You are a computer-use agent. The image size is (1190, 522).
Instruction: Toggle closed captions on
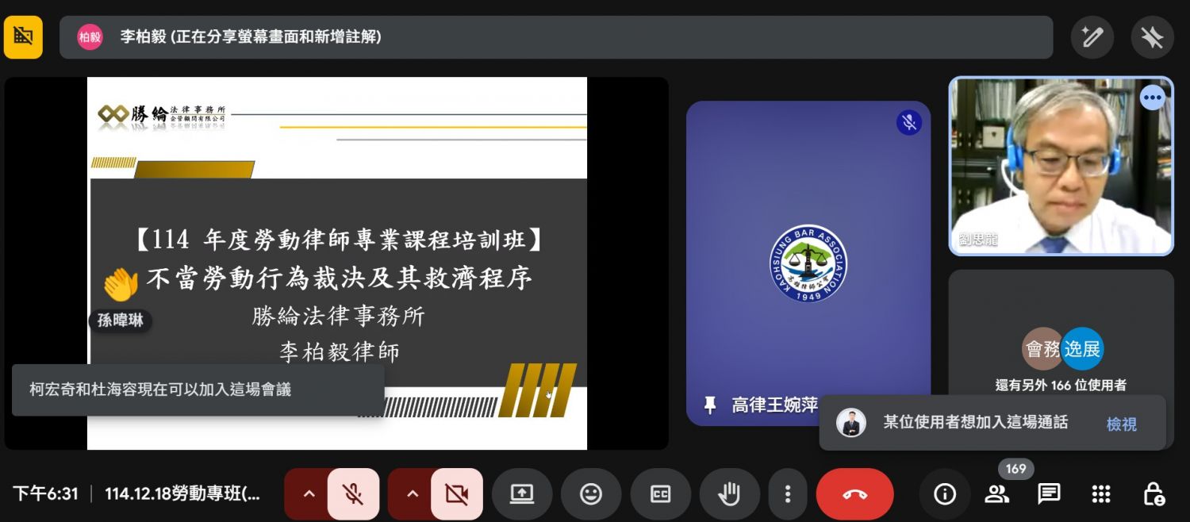pyautogui.click(x=660, y=494)
